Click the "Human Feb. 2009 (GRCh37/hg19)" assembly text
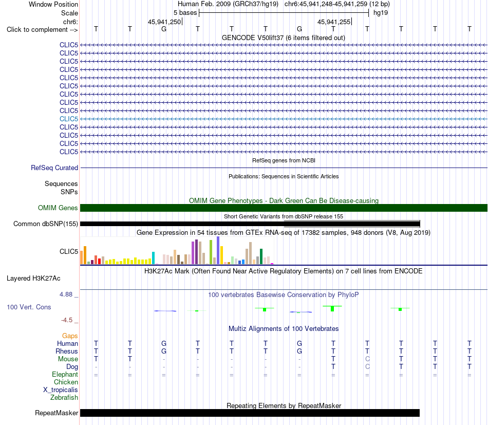 [228, 4]
